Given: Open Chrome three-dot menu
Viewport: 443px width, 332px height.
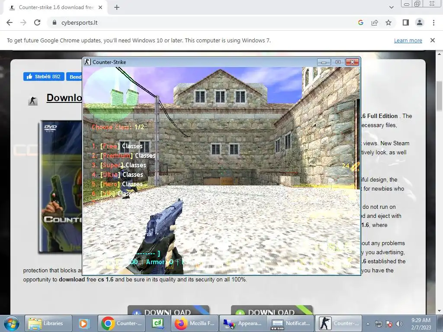Looking at the screenshot, I should click(433, 22).
